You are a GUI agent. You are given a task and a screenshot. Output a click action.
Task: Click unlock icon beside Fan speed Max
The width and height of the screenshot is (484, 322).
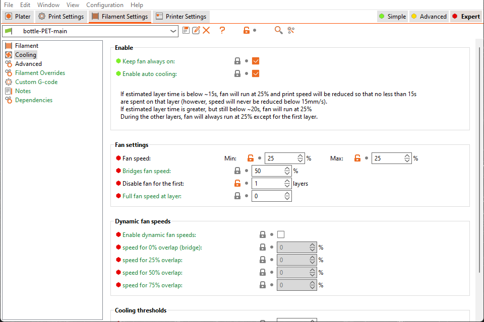(357, 158)
